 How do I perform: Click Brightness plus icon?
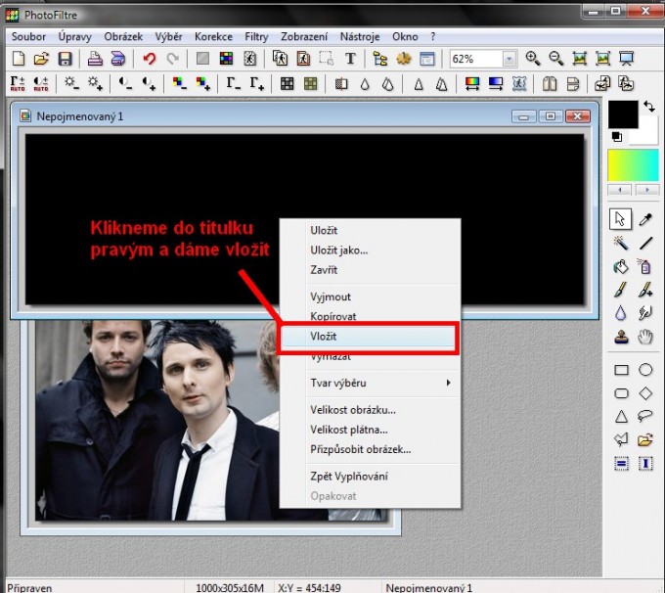tap(95, 83)
